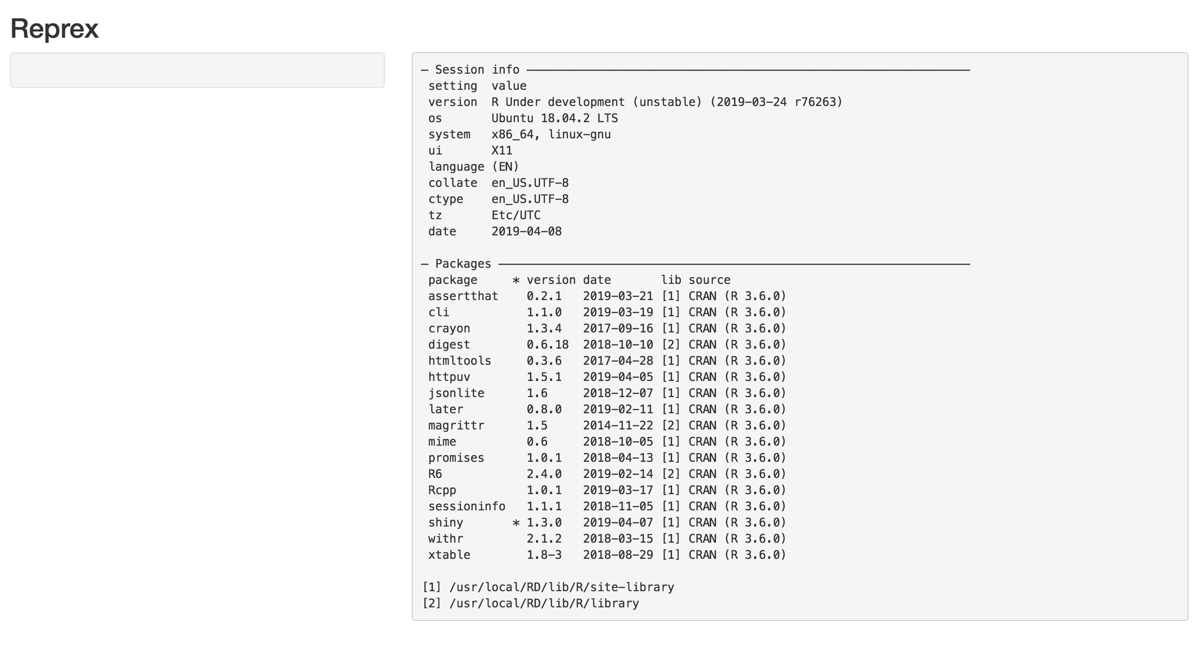Click the collate value en_US.UTF-8

[530, 182]
